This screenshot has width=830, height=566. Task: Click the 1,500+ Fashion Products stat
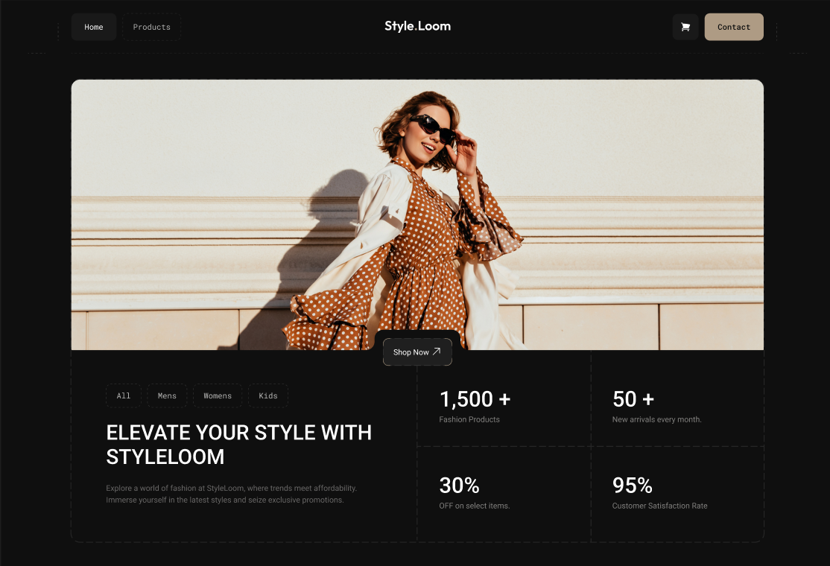(x=474, y=399)
